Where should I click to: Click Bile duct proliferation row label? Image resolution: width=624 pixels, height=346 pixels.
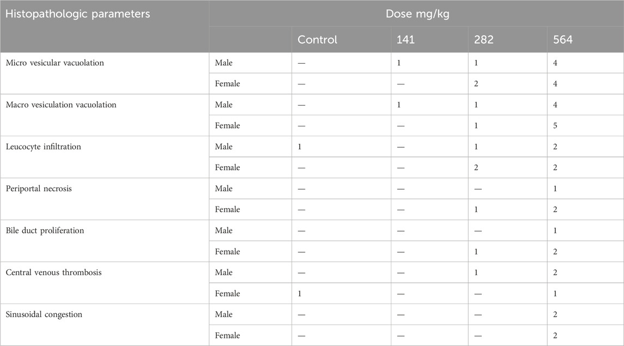pyautogui.click(x=45, y=230)
